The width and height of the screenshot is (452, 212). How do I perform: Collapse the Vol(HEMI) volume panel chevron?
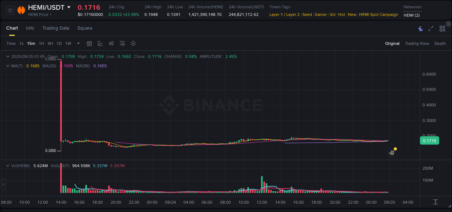7,165
